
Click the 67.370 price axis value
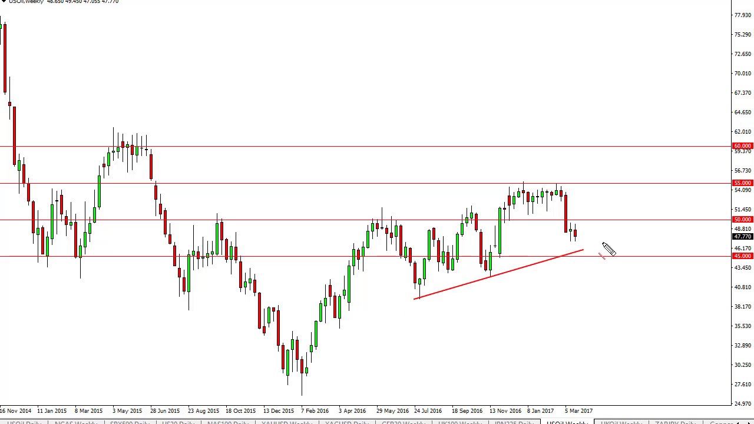tap(743, 92)
